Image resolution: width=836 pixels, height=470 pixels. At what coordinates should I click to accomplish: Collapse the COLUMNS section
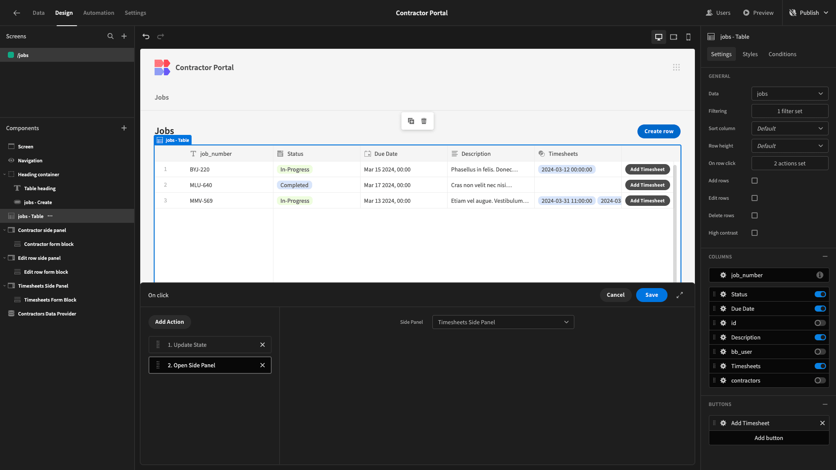point(825,257)
